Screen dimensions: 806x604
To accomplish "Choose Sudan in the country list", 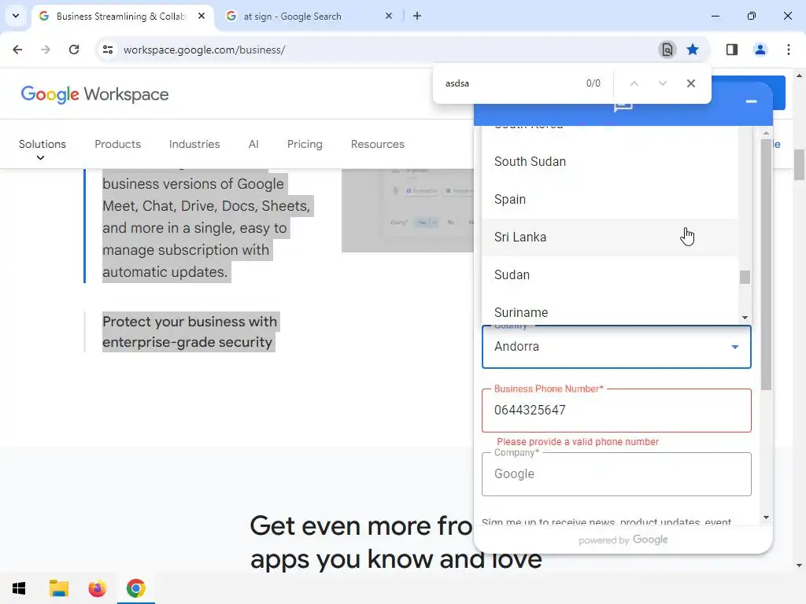I will click(610, 274).
